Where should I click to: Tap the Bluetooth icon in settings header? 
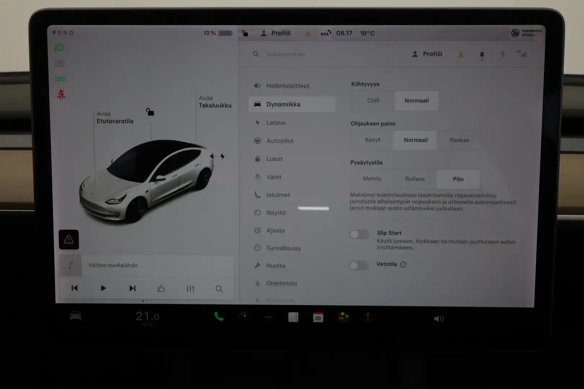tap(503, 54)
